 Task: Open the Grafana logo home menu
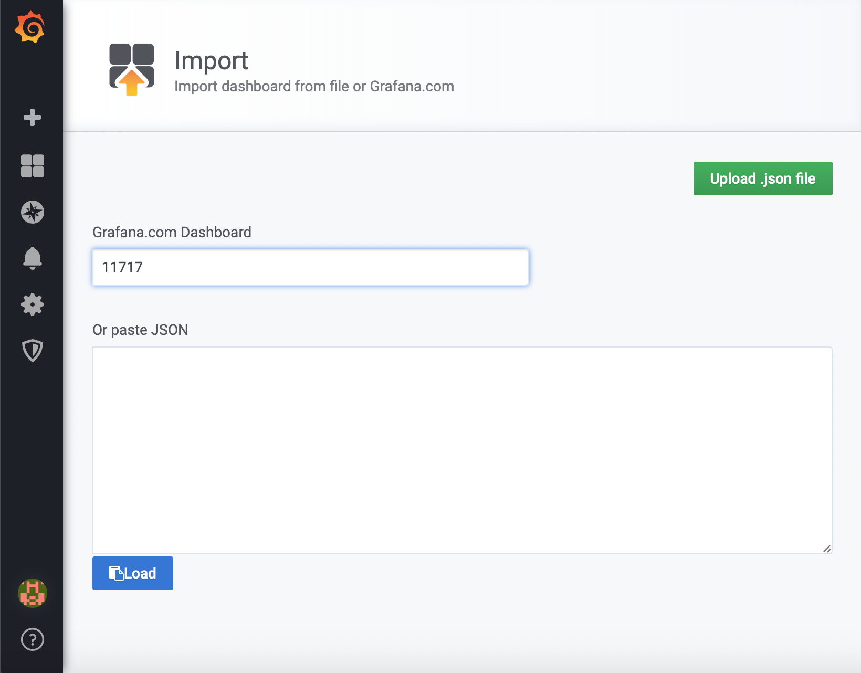pos(30,27)
